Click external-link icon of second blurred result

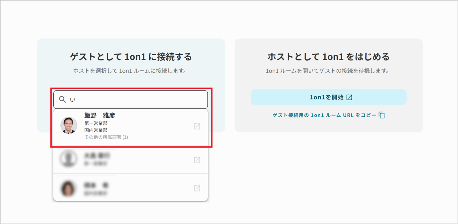(x=197, y=160)
